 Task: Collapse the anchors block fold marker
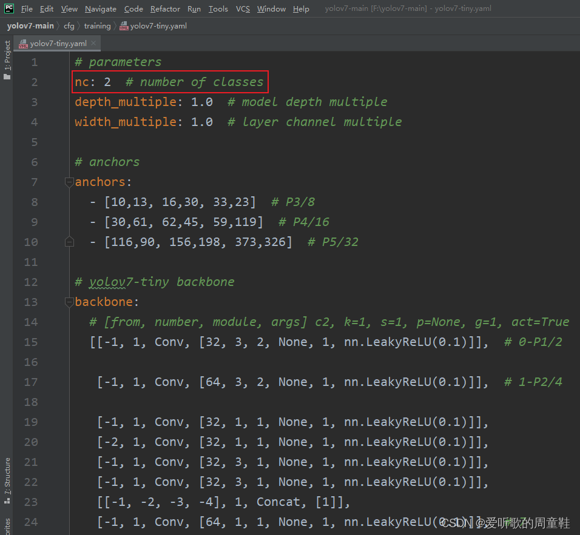[x=69, y=182]
